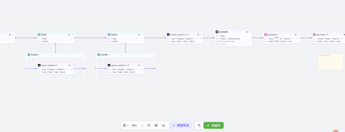The width and height of the screenshot is (345, 132).
Task: Click the speech_synthesis_2 node's plugin icon
Action: click(x=109, y=65)
